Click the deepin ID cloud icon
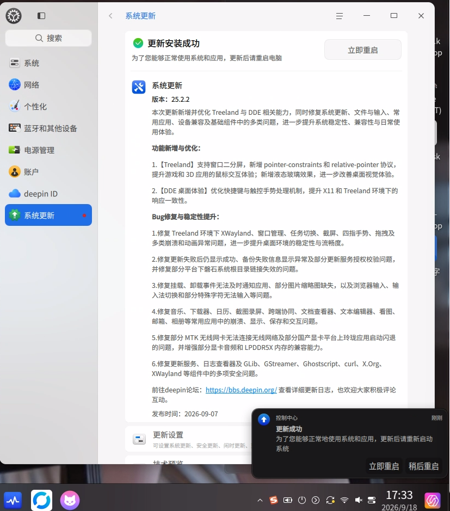This screenshot has height=511, width=450. pos(14,194)
